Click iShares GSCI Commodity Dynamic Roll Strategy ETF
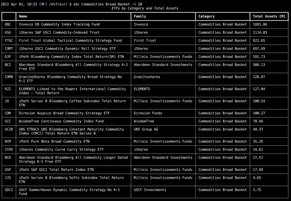The width and height of the screenshot is (291, 201). click(67, 49)
